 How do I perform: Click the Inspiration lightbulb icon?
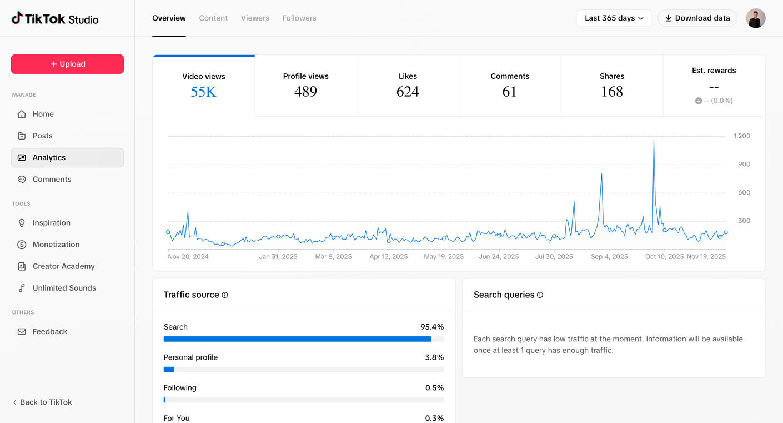click(x=22, y=223)
